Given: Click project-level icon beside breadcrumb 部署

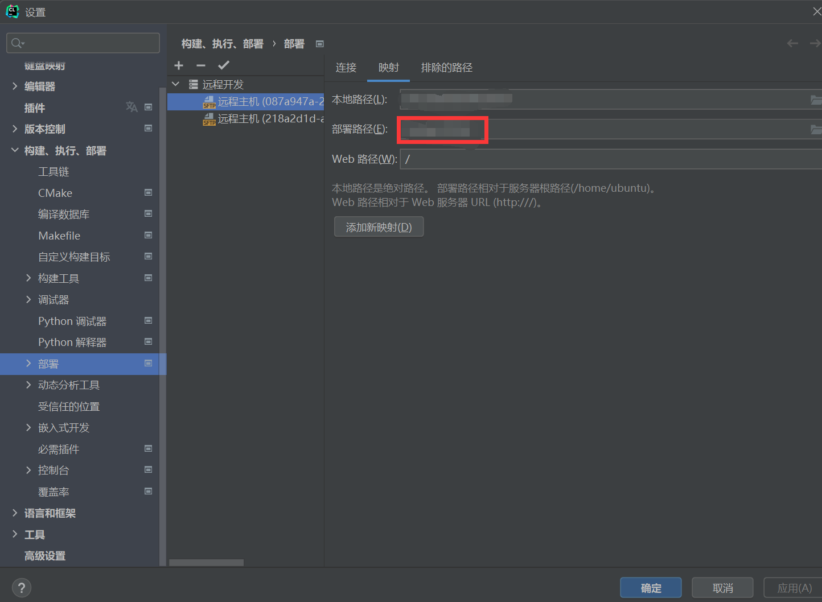Looking at the screenshot, I should [x=320, y=44].
